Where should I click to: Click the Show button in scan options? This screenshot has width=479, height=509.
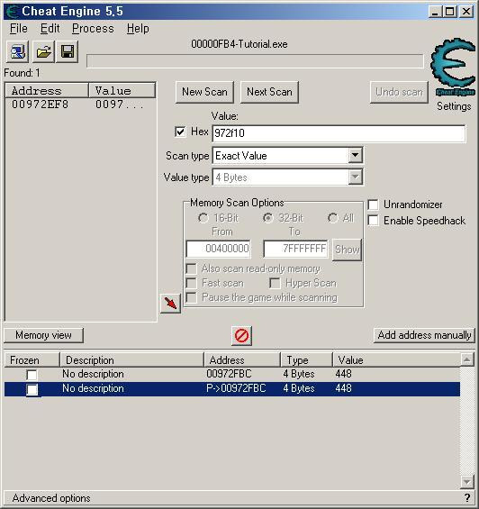click(347, 250)
